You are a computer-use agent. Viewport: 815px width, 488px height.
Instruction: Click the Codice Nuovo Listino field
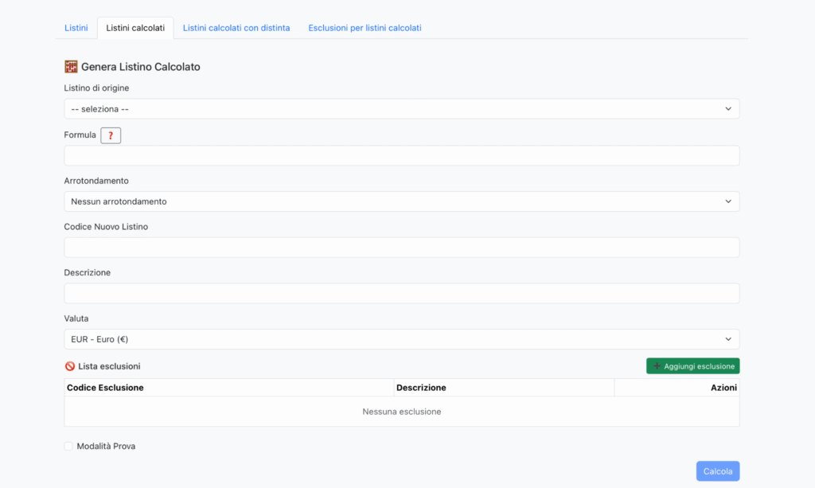[x=401, y=248]
